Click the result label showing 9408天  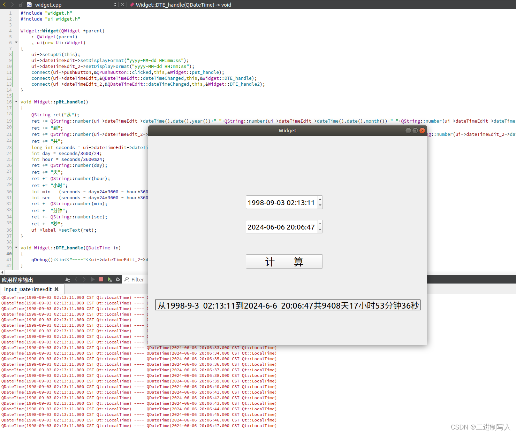288,305
